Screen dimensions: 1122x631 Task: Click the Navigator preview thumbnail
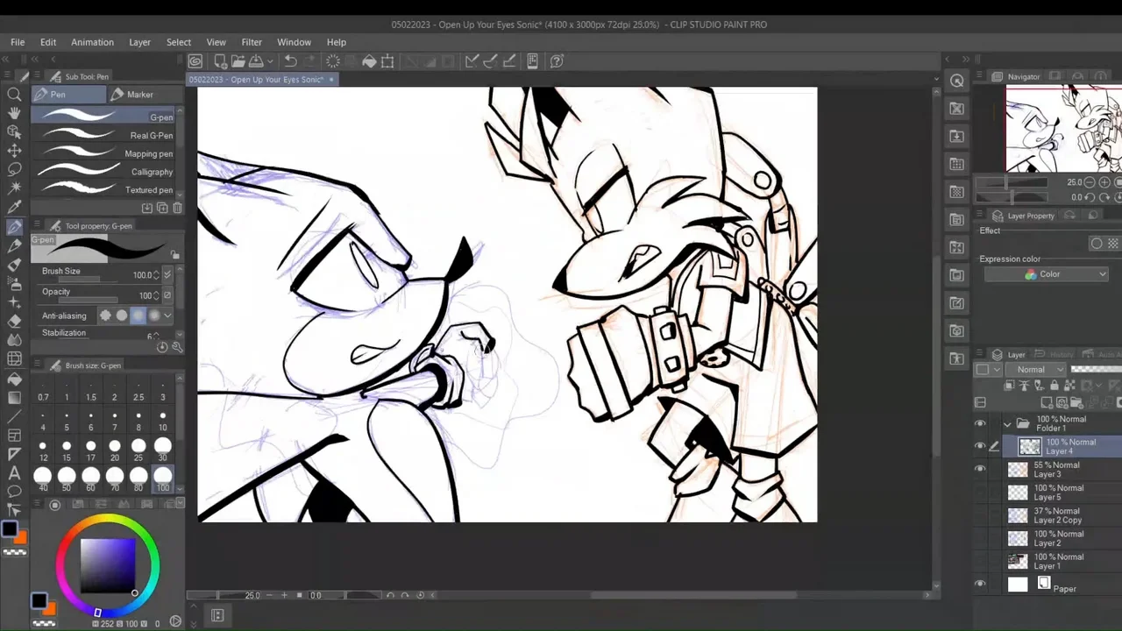tap(1063, 129)
